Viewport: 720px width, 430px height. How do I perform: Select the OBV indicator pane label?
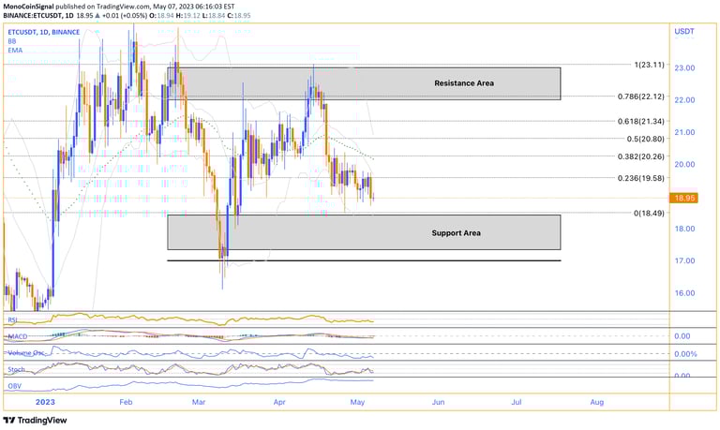click(15, 386)
